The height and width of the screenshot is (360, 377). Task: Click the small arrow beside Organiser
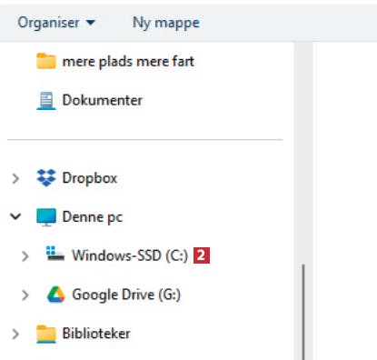coord(91,23)
